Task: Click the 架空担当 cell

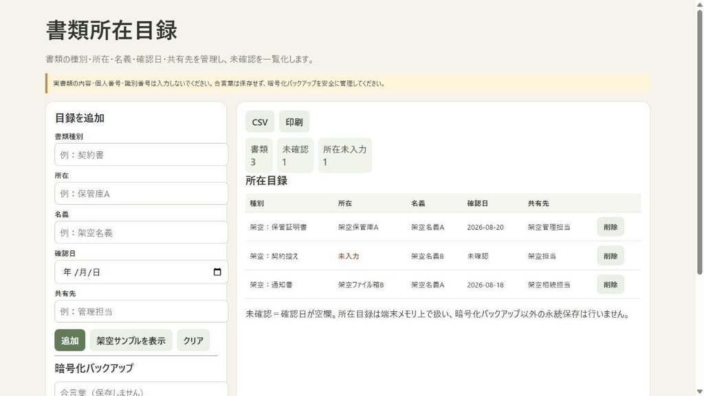Action: (x=542, y=256)
